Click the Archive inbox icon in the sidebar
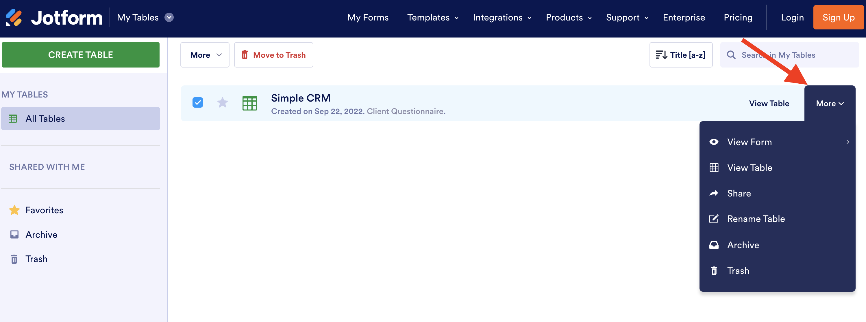 tap(14, 235)
